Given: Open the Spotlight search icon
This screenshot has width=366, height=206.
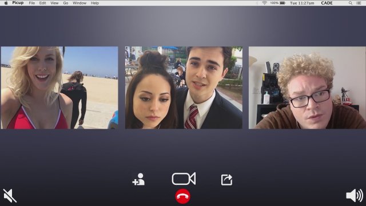Looking at the screenshot, I should coord(351,3).
